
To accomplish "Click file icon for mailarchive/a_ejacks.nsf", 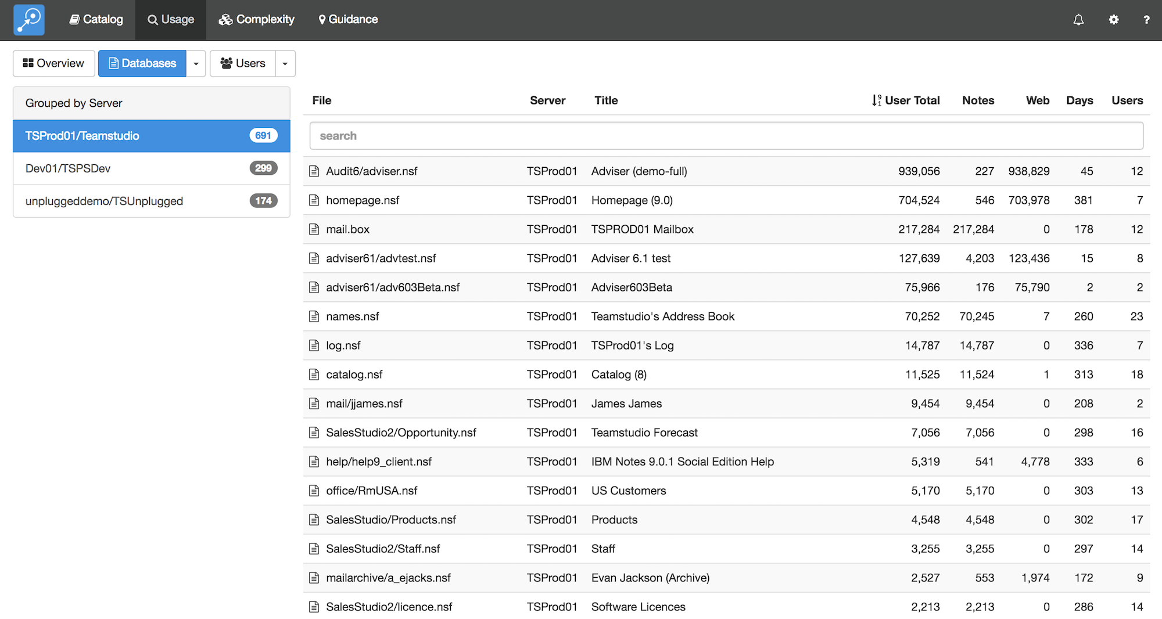I will (314, 578).
